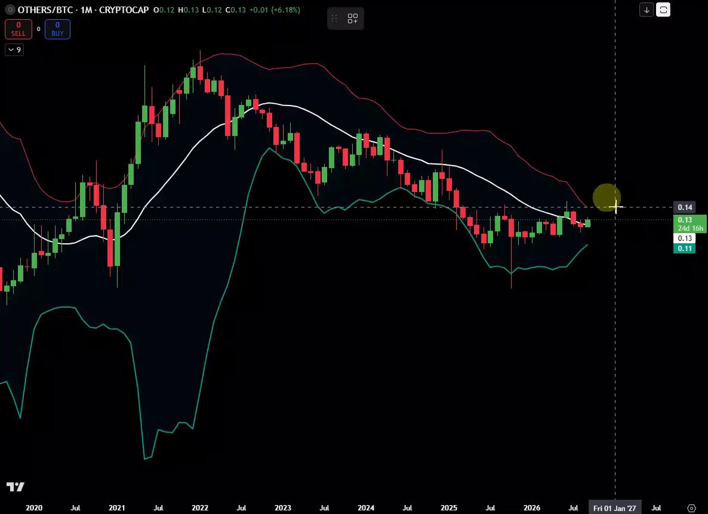Image resolution: width=708 pixels, height=514 pixels.
Task: Click the Fri 01 Jan '27 date label
Action: (x=614, y=508)
